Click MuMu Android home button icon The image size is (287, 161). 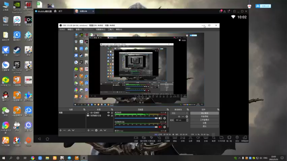click(x=47, y=139)
